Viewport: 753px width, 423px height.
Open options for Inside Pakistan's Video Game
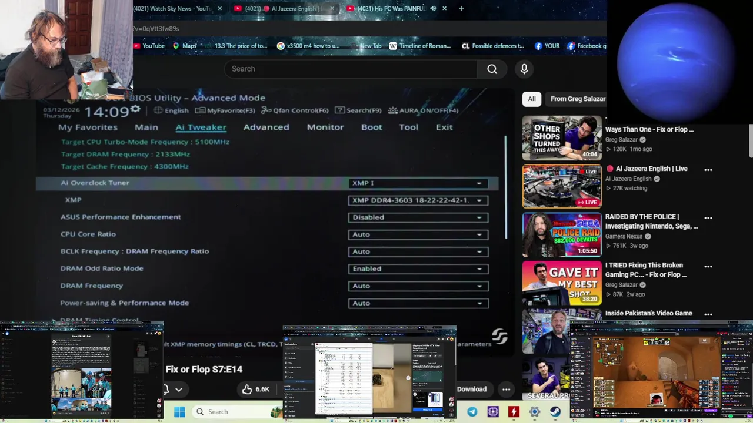708,314
